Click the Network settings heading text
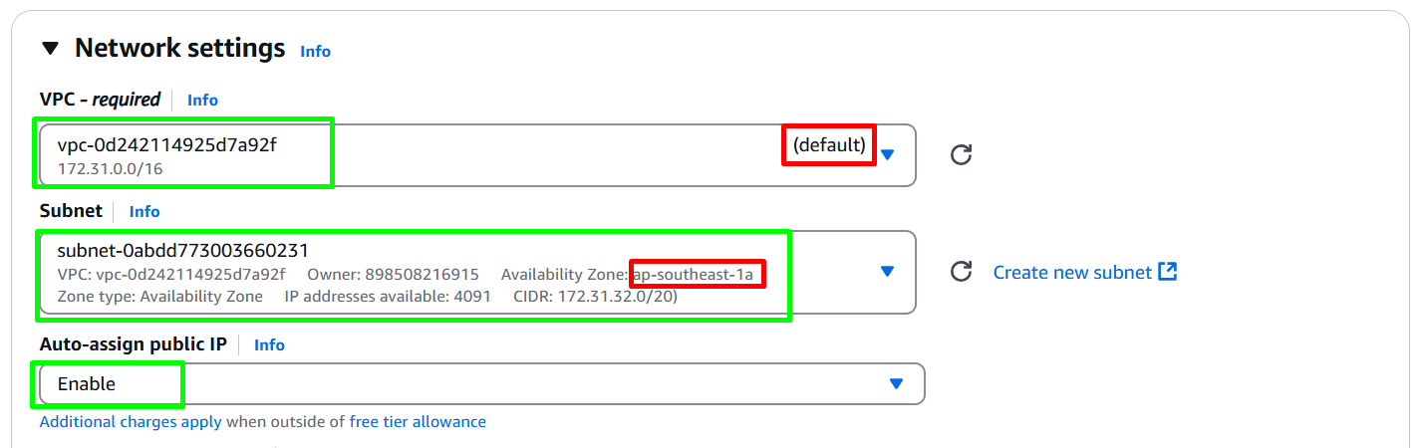This screenshot has width=1427, height=448. coord(179,48)
